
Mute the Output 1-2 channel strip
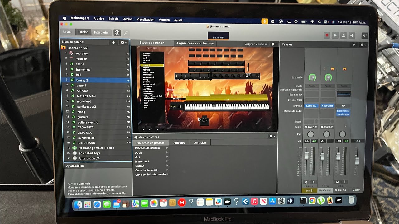click(x=337, y=182)
